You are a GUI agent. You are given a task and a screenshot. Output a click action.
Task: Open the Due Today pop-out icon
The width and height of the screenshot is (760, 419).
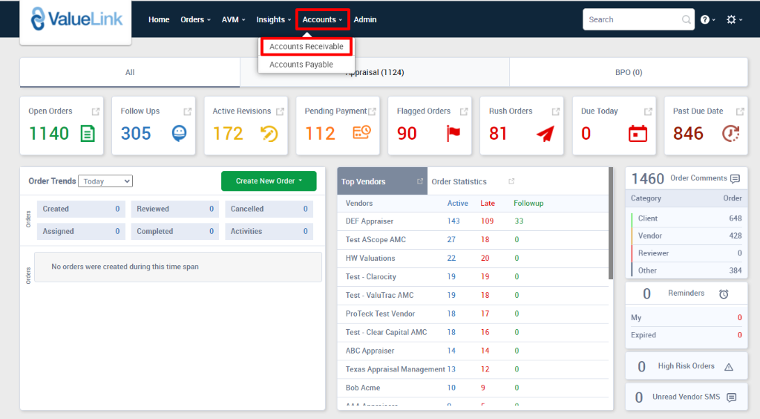click(648, 111)
